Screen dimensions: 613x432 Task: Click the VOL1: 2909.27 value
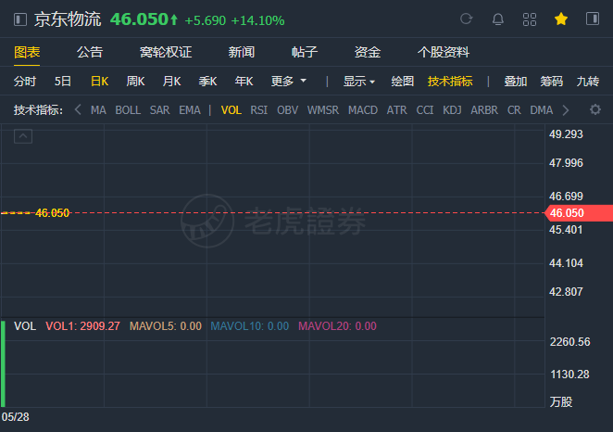pyautogui.click(x=82, y=326)
